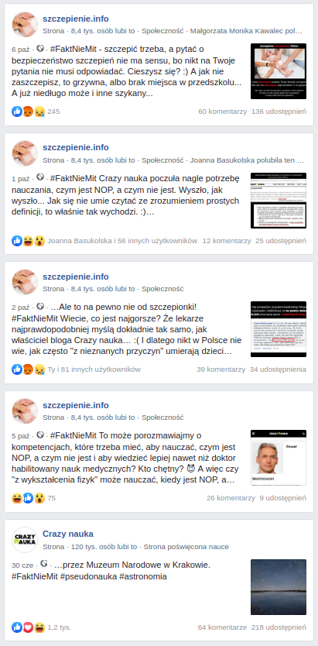The image size is (318, 646).
Task: Open '12 komentarzy' on the 1 paź post
Action: tap(227, 241)
